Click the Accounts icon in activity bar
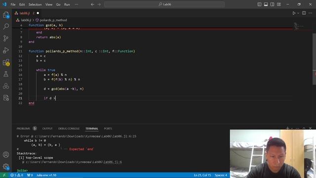316x178 pixels. (x=6, y=155)
